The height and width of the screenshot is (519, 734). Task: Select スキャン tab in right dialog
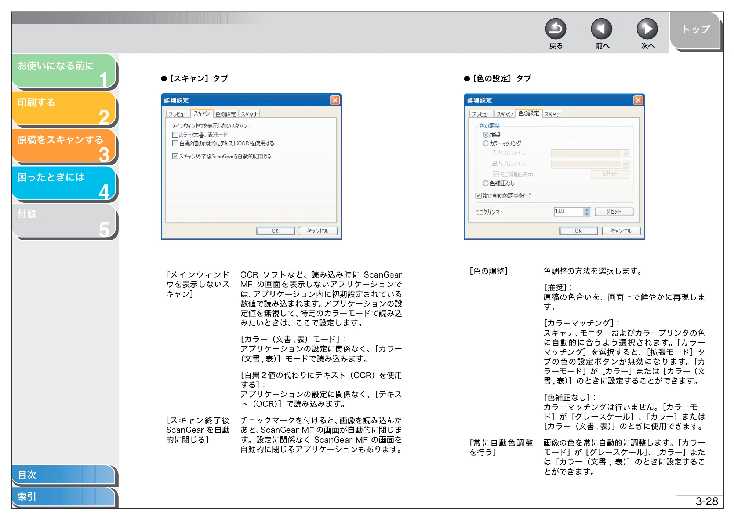pos(504,114)
